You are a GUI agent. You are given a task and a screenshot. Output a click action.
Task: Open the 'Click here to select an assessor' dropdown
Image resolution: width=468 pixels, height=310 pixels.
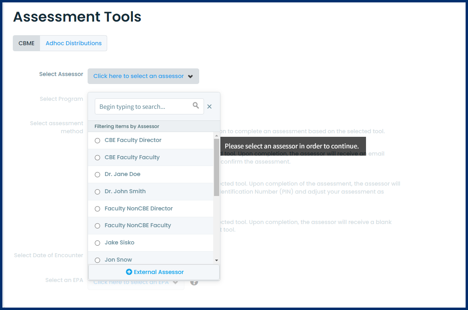[138, 76]
